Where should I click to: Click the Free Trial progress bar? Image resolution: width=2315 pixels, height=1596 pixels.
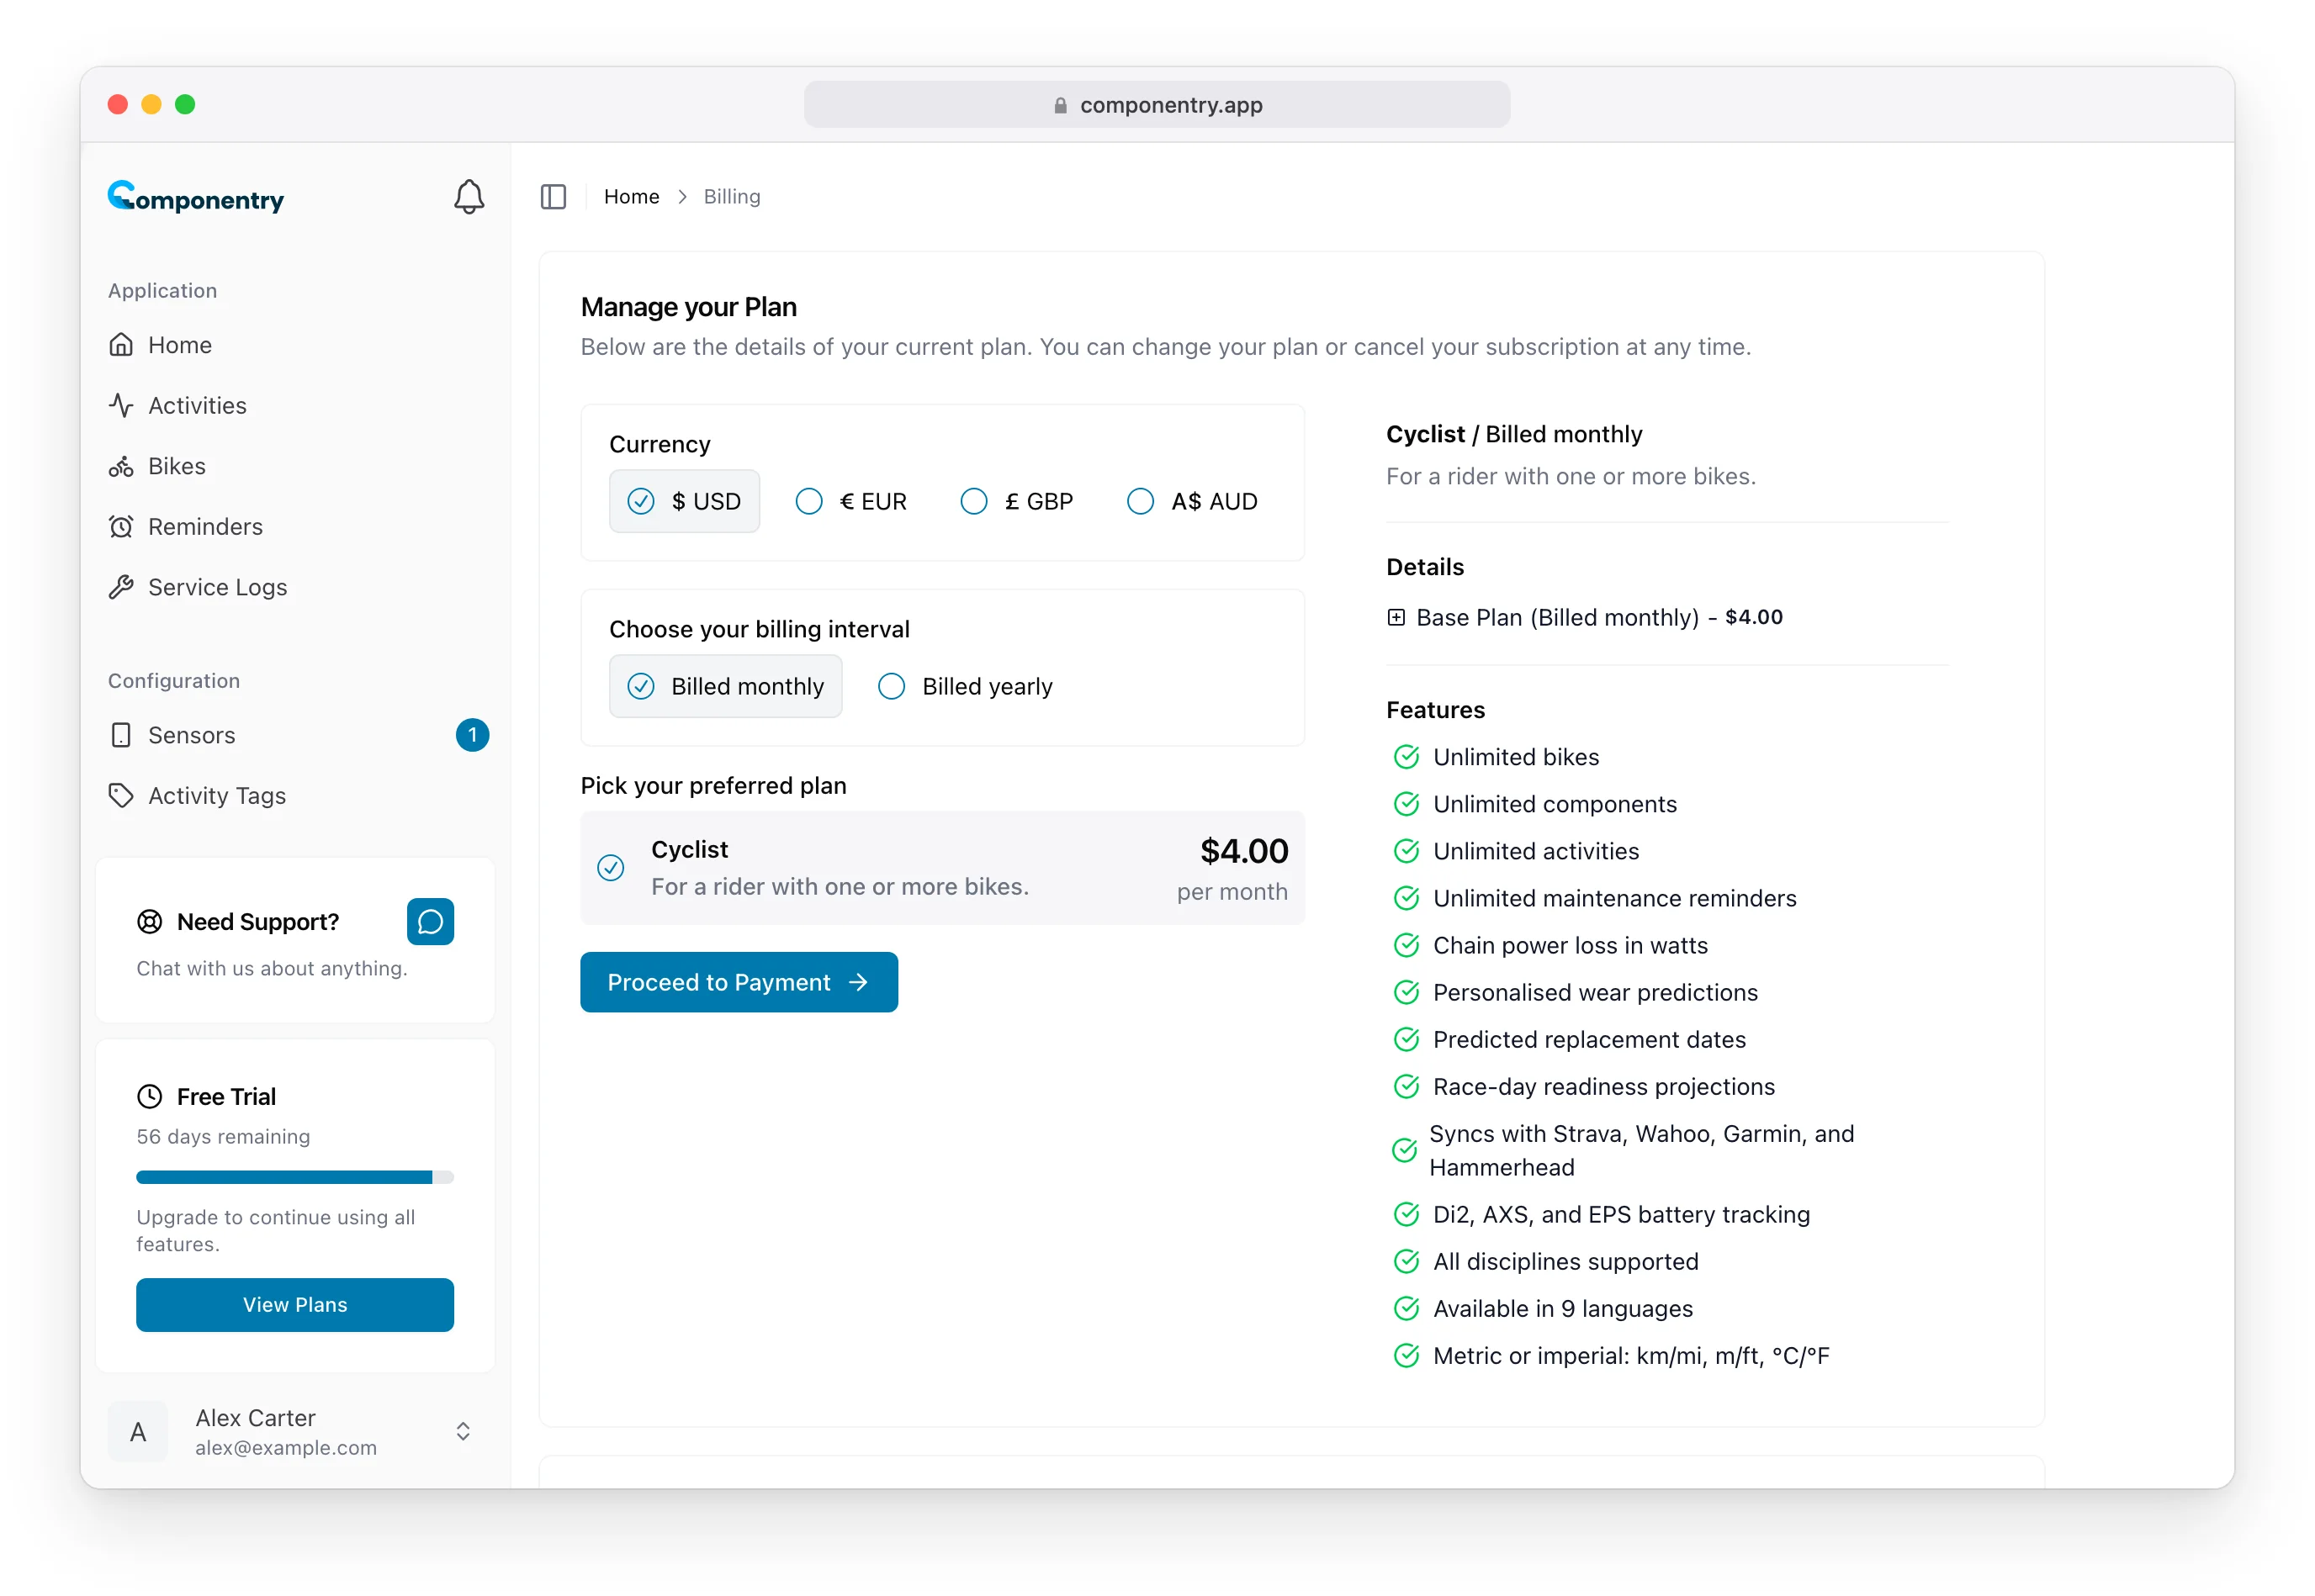[x=295, y=1178]
